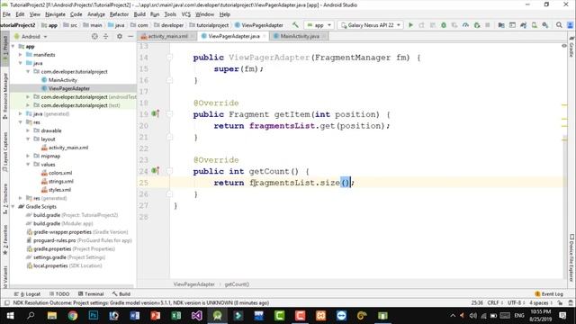576x324 pixels.
Task: Click the Sync Project with Gradle Files icon
Action: (x=523, y=25)
